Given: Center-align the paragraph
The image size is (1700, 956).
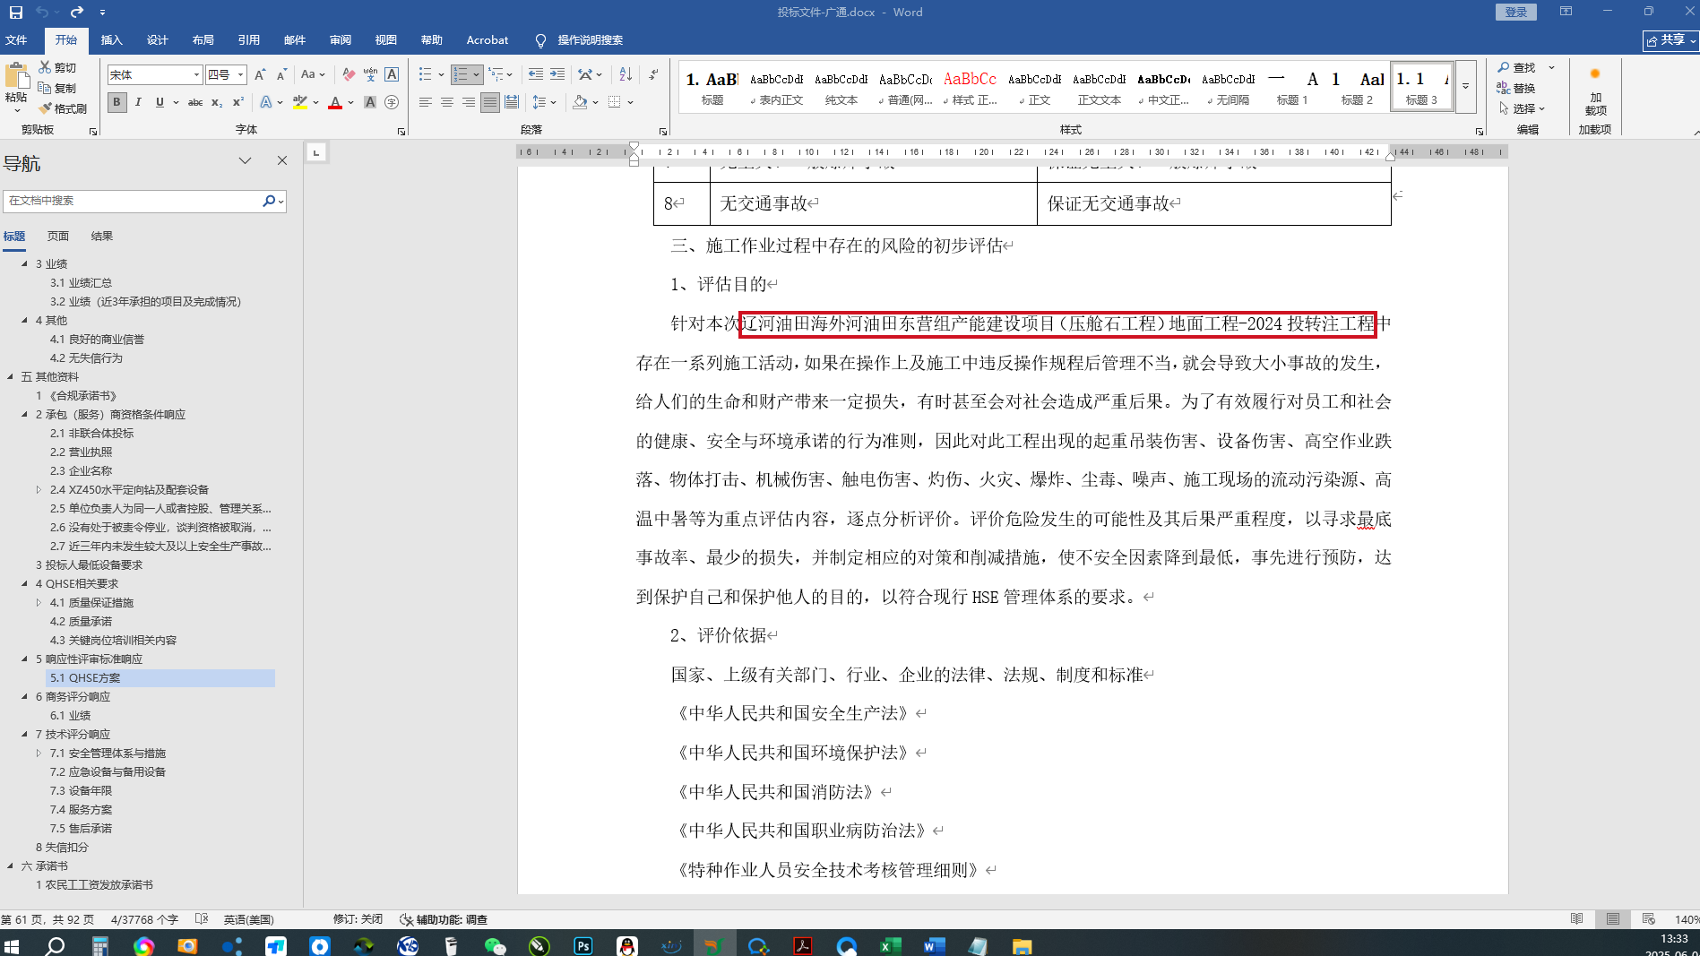Looking at the screenshot, I should pos(447,103).
